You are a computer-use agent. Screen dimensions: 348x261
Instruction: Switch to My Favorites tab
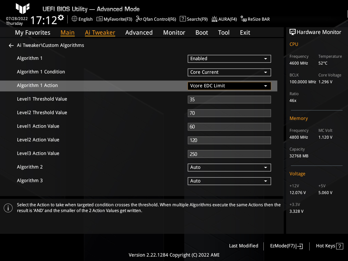pyautogui.click(x=33, y=33)
